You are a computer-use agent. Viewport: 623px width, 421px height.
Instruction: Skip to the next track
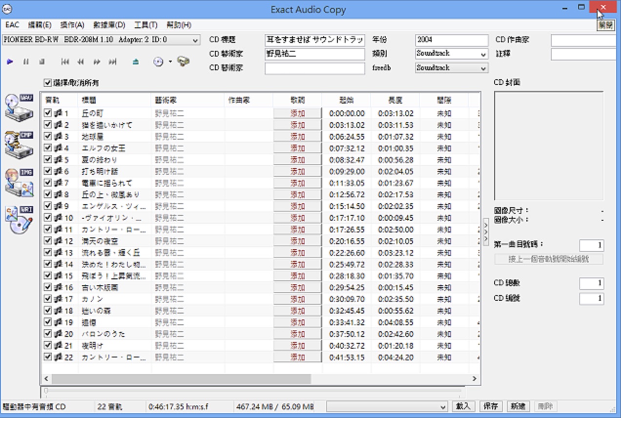113,62
